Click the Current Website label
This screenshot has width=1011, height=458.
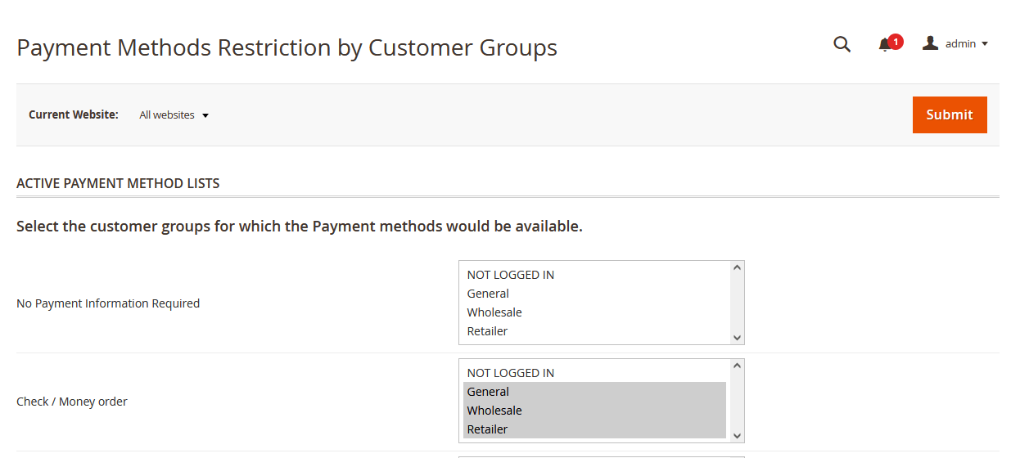tap(74, 115)
